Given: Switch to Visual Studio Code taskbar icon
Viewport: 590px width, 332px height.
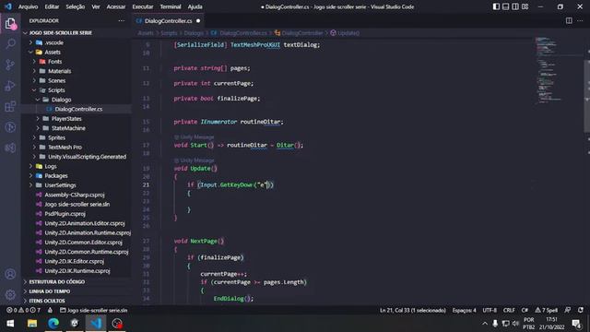Looking at the screenshot, I should pos(96,324).
